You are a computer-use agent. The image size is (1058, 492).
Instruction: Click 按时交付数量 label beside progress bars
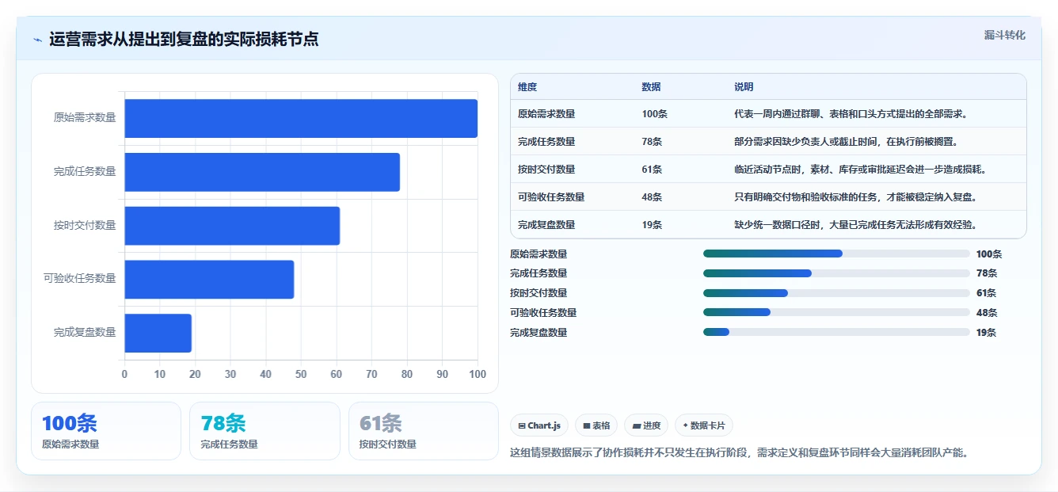539,293
